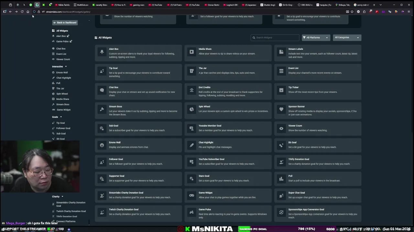Open a new browser tab

point(374,5)
